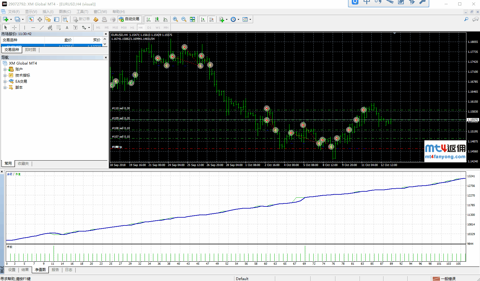The image size is (480, 281).
Task: Open the 图表(C) menu
Action: pos(65,12)
